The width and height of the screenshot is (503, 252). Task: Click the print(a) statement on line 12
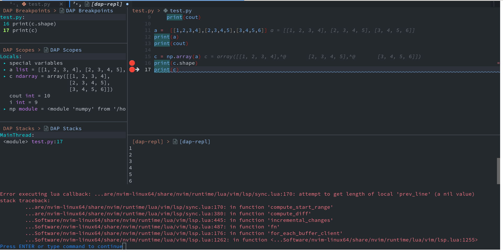click(x=166, y=37)
